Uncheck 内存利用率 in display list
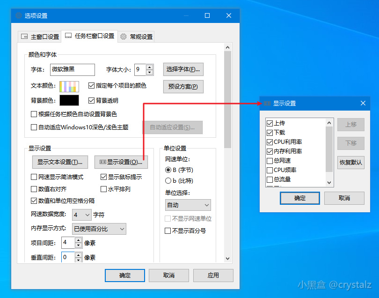This screenshot has width=379, height=298. (x=270, y=151)
